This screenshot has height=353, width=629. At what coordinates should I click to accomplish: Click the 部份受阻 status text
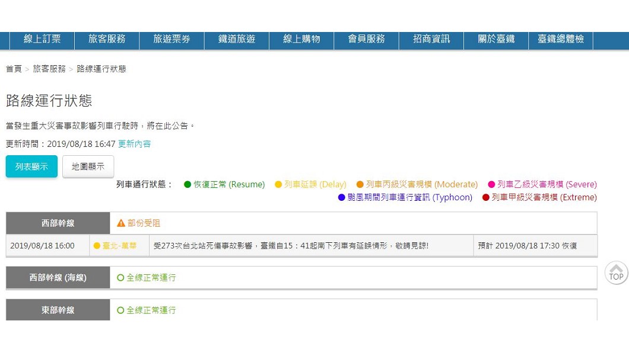click(144, 223)
